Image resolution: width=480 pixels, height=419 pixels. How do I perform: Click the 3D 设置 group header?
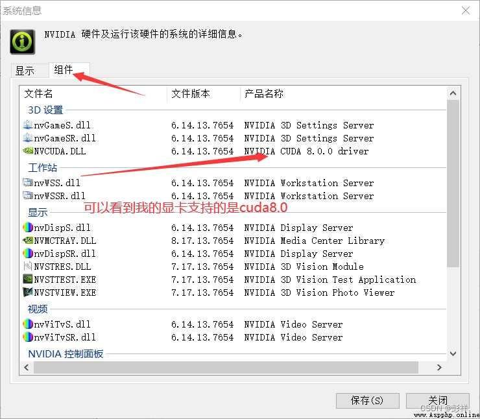tap(45, 110)
